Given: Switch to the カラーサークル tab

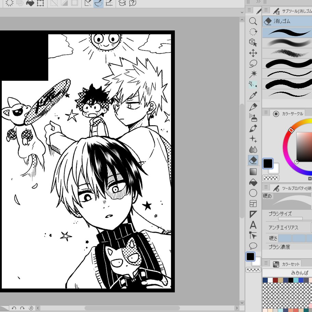Looking at the screenshot, I should click(288, 114).
